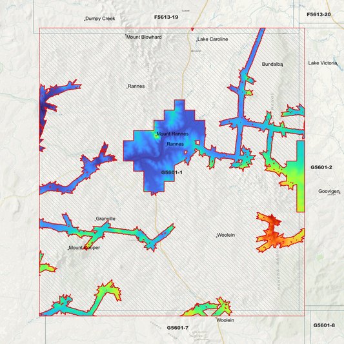
Task: Click the Mount Rannes place label
Action: (172, 134)
